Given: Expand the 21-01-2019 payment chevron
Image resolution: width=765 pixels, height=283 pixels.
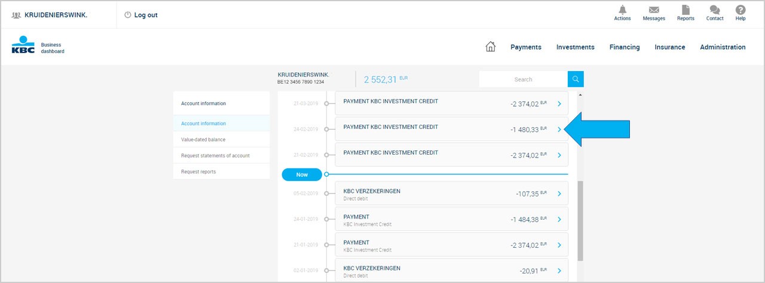Looking at the screenshot, I should click(x=559, y=245).
